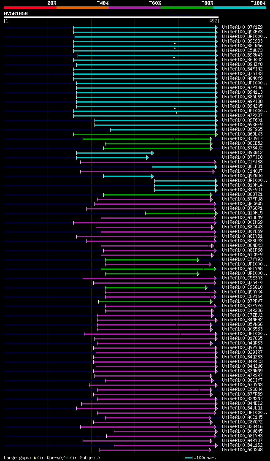Click the orange ~40% identity legend segment
This screenshot has width=270, height=461.
pos(83,7)
